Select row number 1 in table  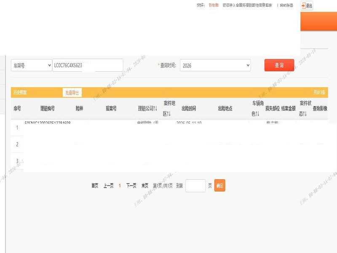click(x=17, y=128)
